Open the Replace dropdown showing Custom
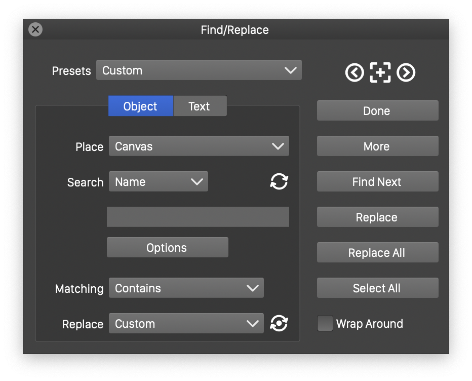This screenshot has height=381, width=472. click(186, 324)
